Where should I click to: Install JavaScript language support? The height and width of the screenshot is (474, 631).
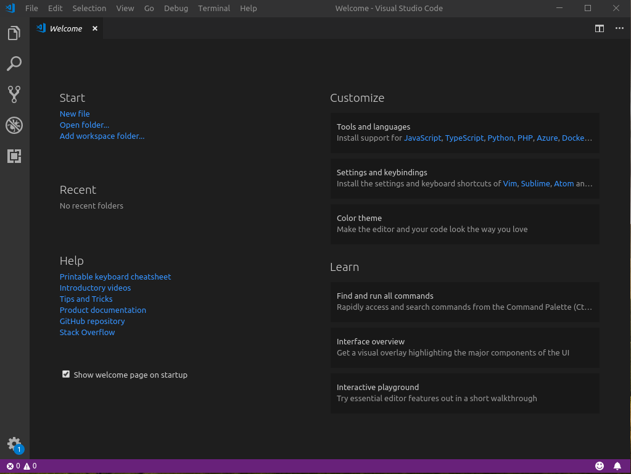coord(423,138)
